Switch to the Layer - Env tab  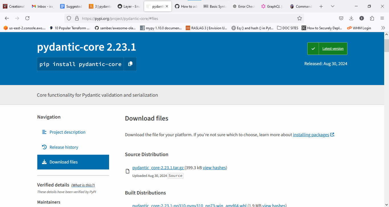[x=129, y=6]
